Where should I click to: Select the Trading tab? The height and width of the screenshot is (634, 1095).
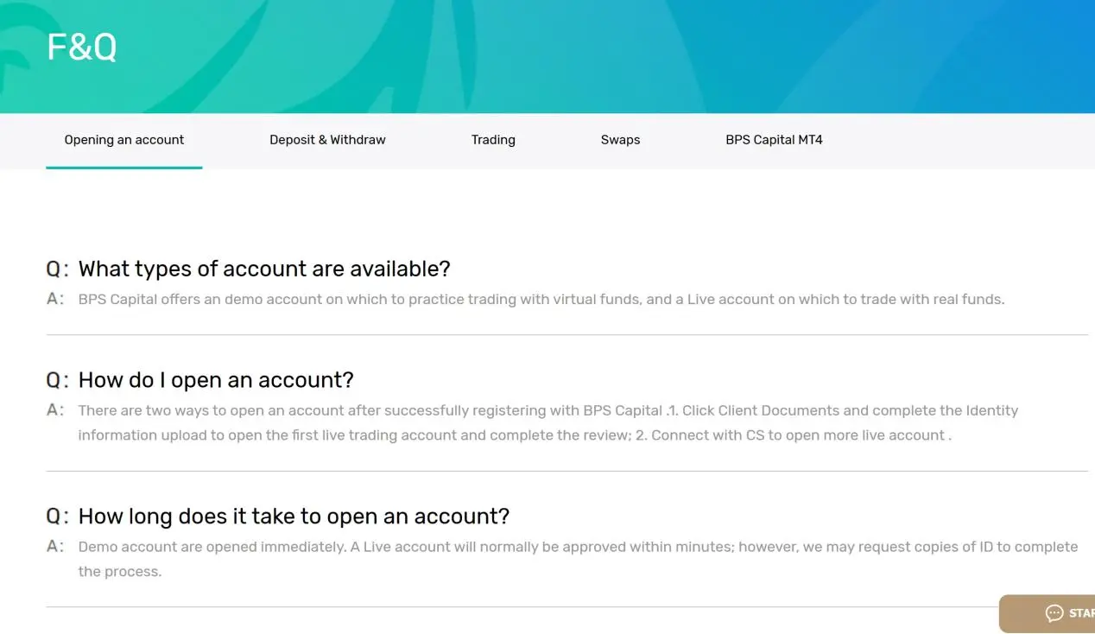493,140
